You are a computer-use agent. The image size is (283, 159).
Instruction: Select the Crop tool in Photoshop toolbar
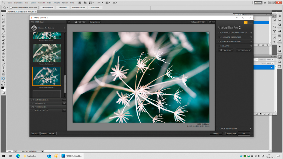click(x=3, y=29)
